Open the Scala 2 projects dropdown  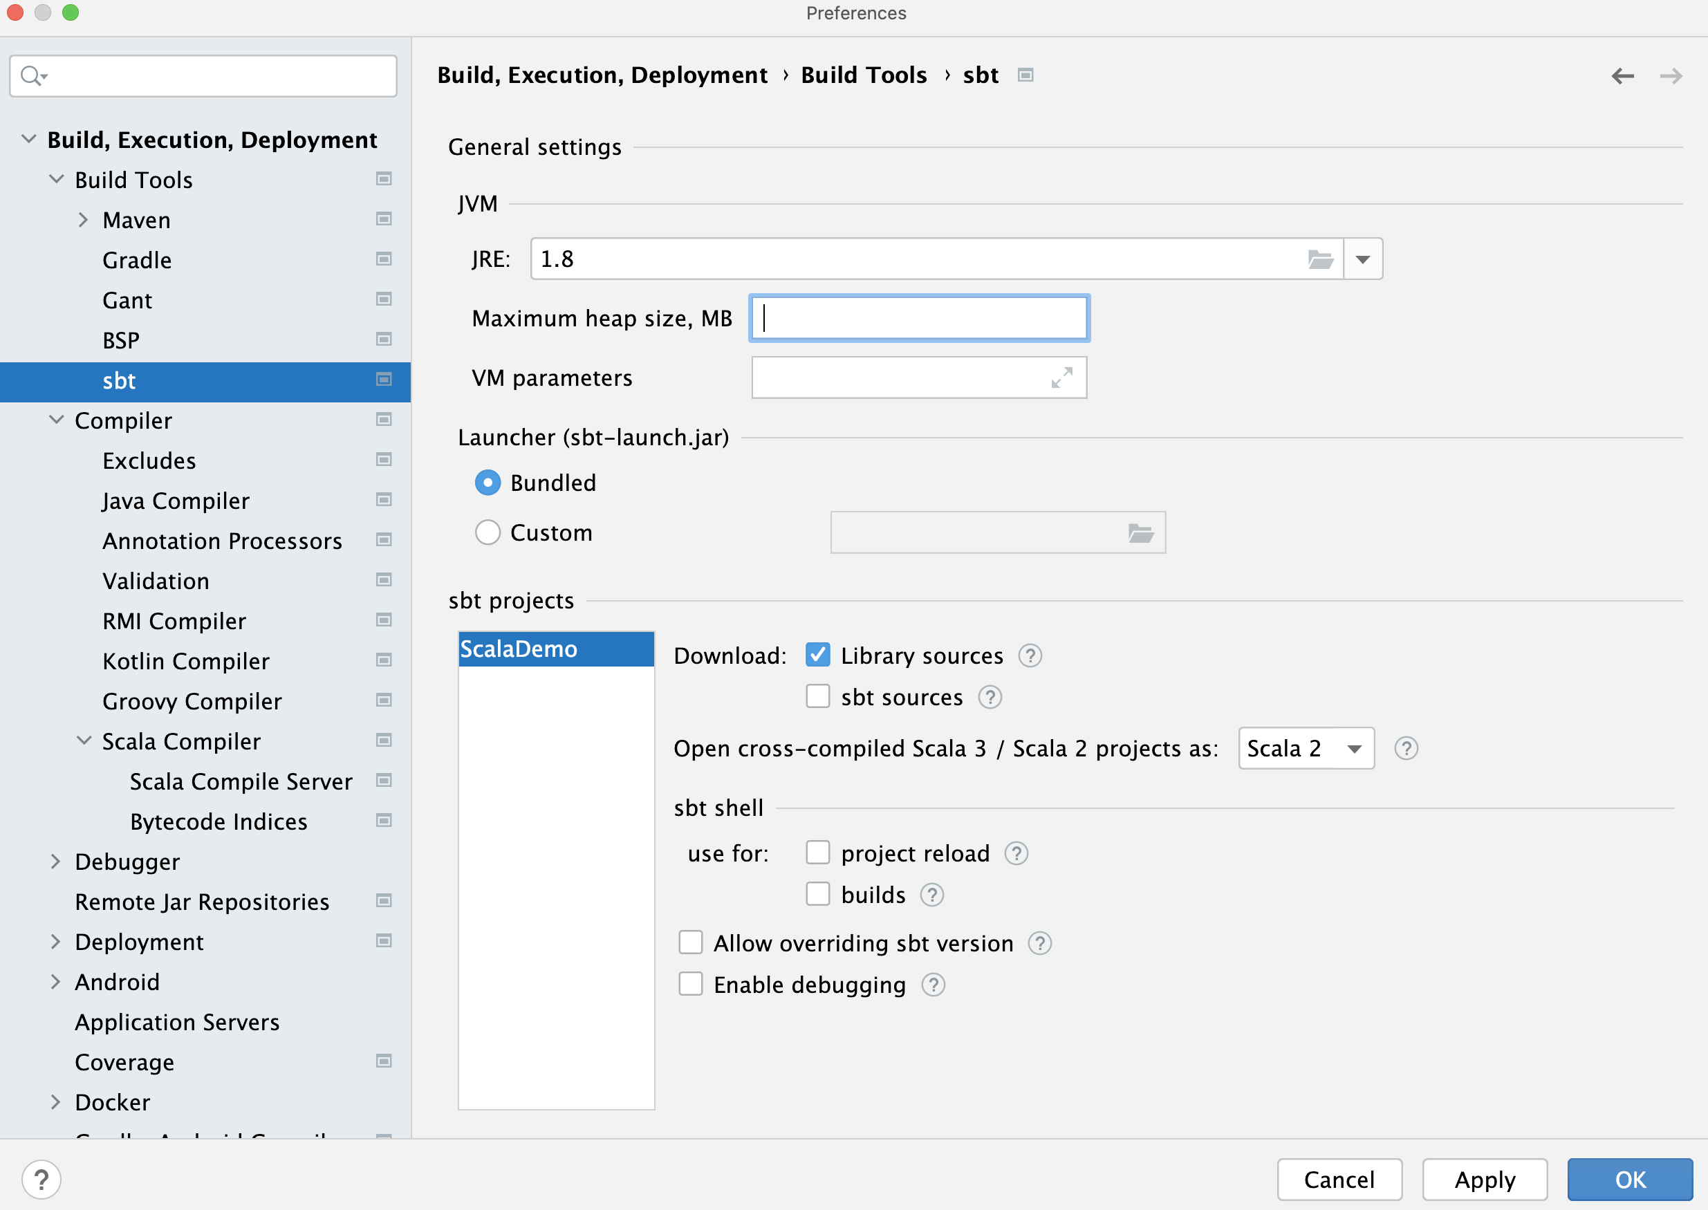[1305, 748]
